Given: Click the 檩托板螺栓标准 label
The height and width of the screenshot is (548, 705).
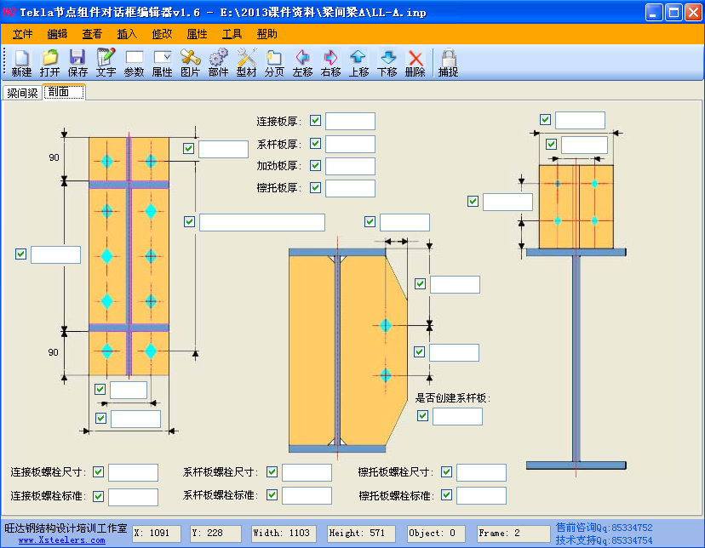Looking at the screenshot, I should 397,496.
